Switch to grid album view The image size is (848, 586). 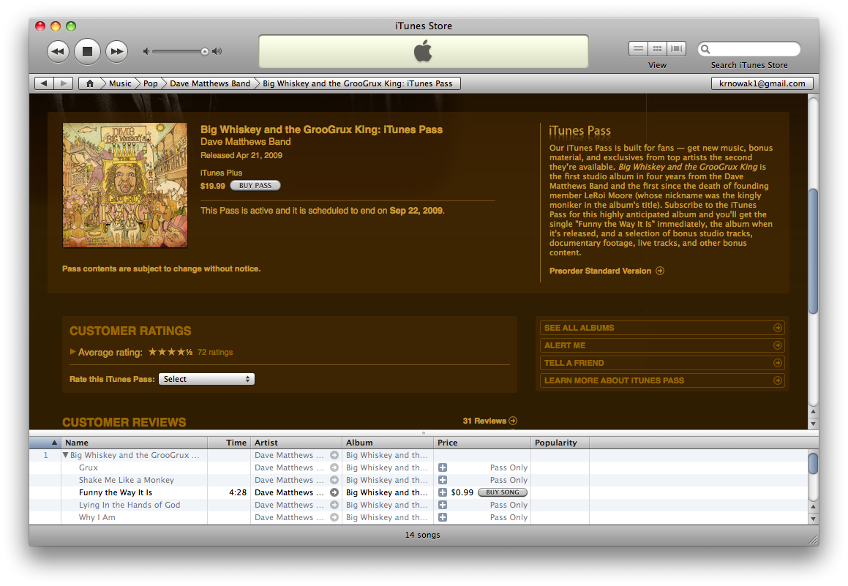click(657, 49)
